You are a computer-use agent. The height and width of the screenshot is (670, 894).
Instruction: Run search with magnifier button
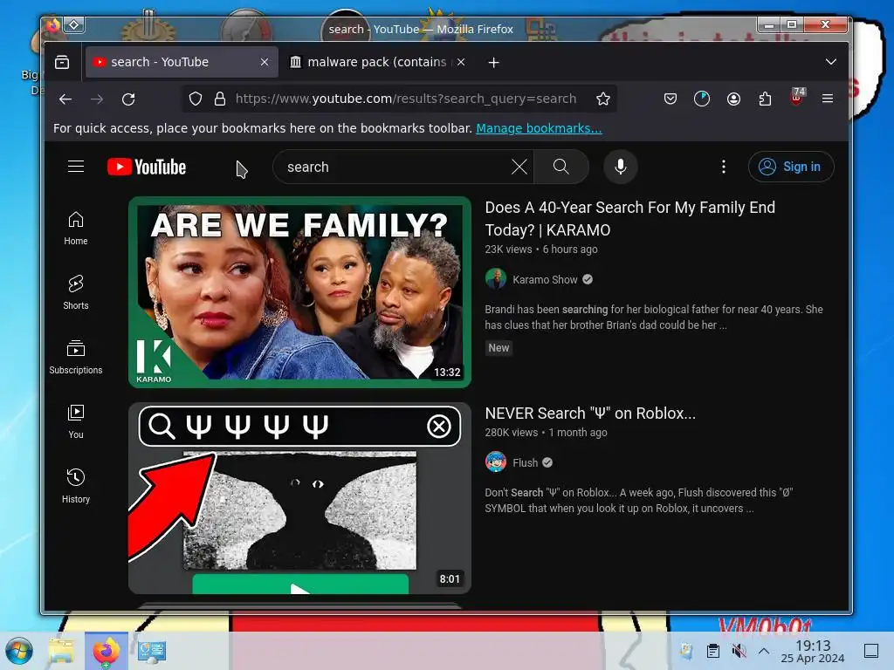point(561,167)
